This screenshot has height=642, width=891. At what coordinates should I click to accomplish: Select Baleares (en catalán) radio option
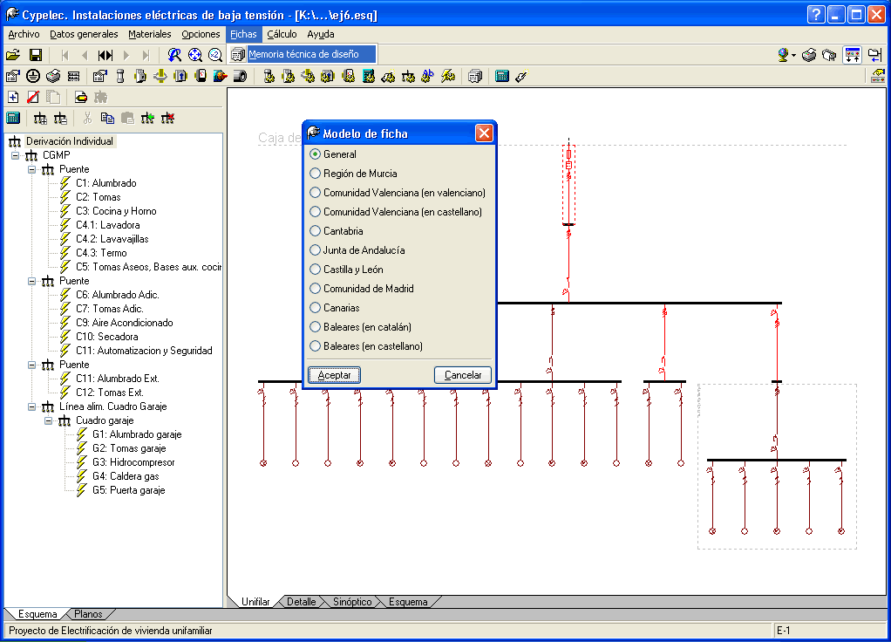tap(360, 327)
